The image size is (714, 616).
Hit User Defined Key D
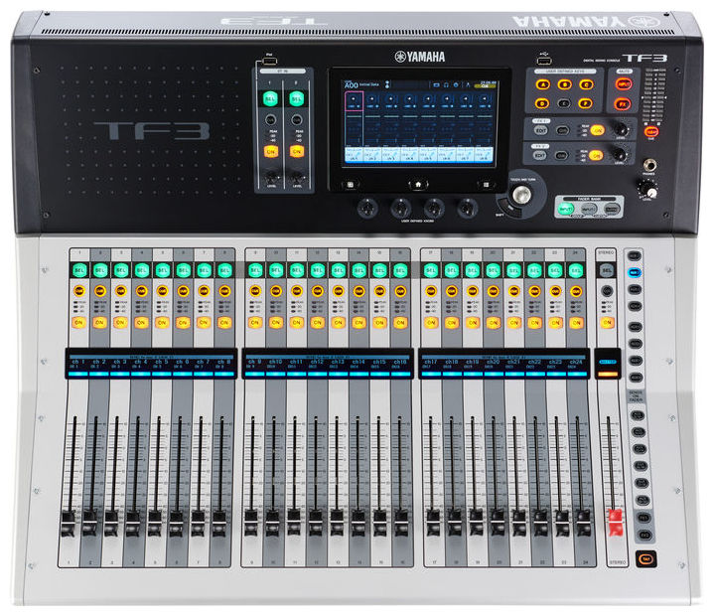point(542,103)
